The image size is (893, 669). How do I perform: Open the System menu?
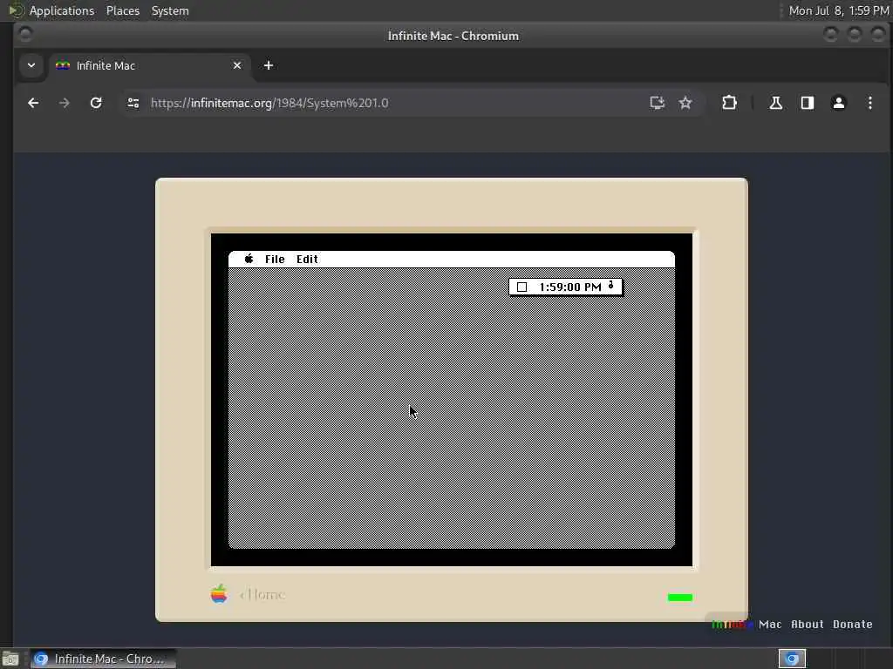pos(170,10)
